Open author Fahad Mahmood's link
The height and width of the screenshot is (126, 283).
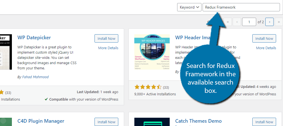coord(35,77)
